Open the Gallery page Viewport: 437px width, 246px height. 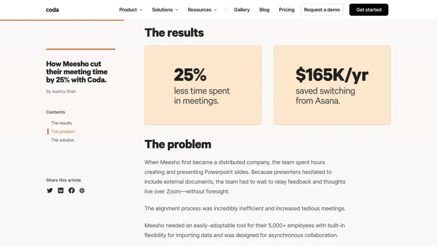tap(241, 10)
